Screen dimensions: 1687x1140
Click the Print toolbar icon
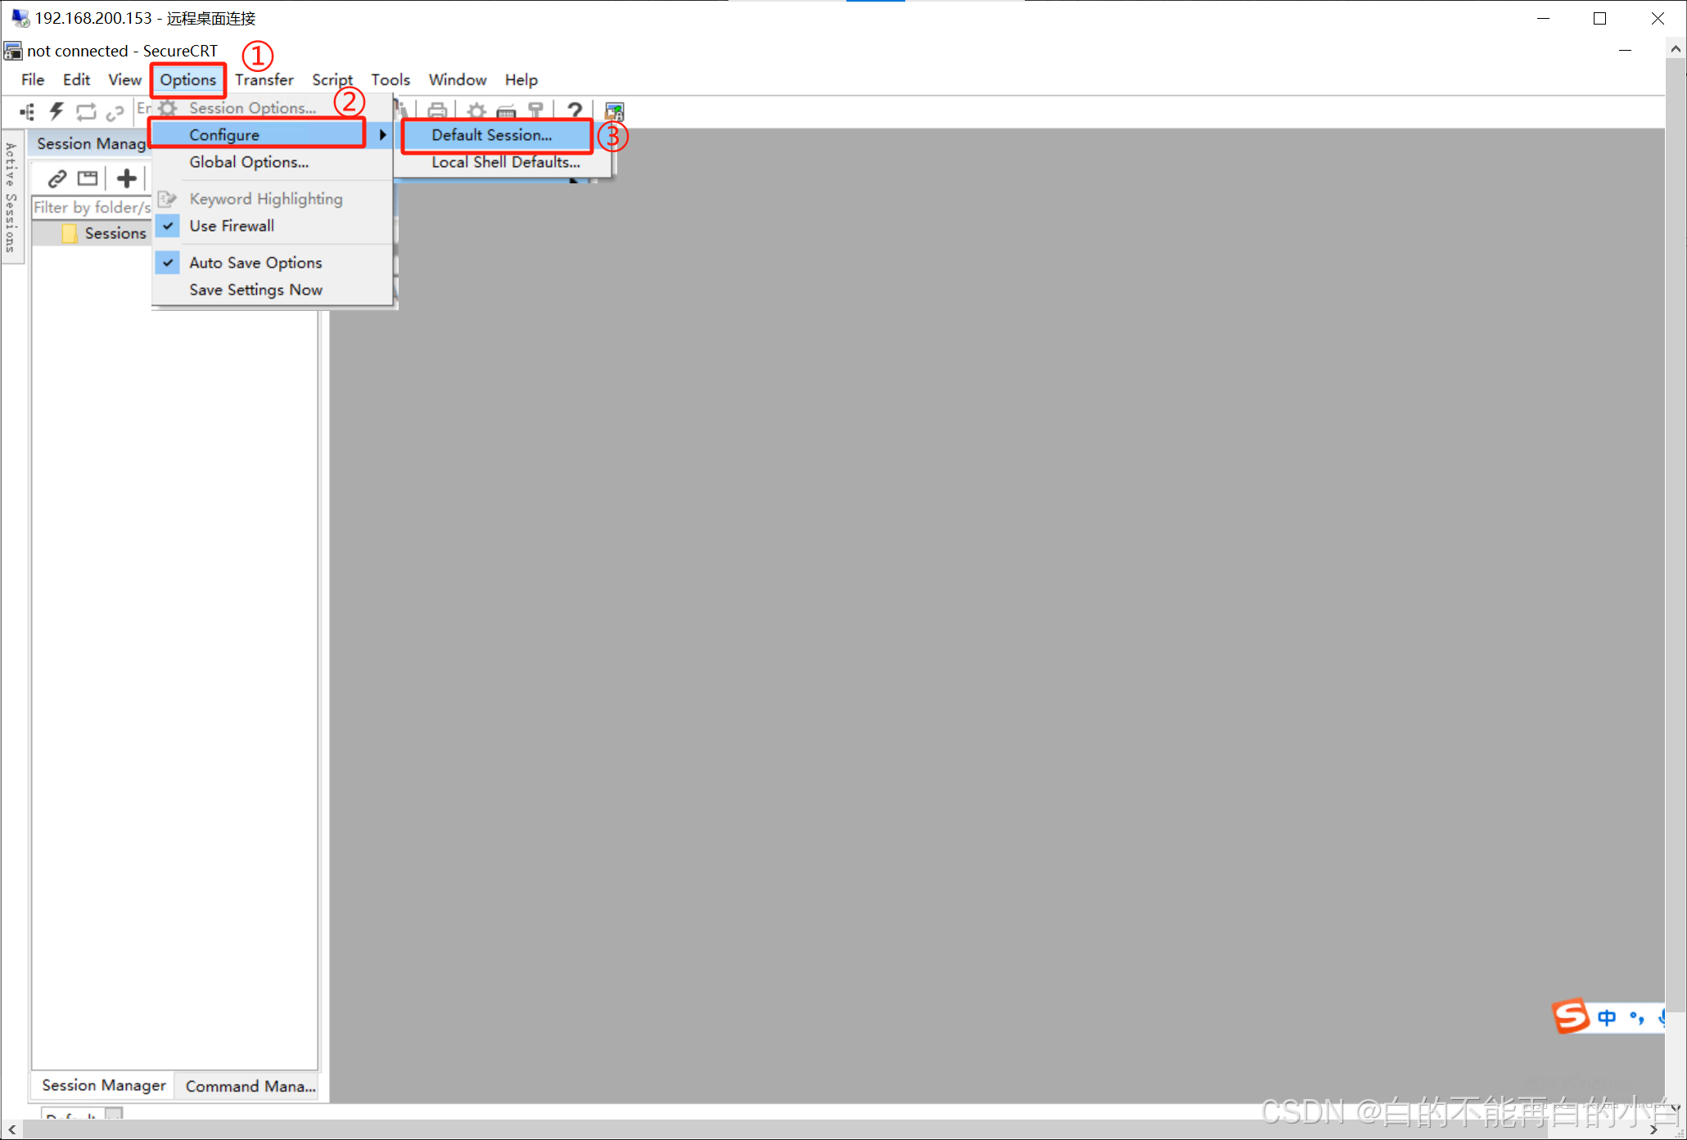(437, 111)
